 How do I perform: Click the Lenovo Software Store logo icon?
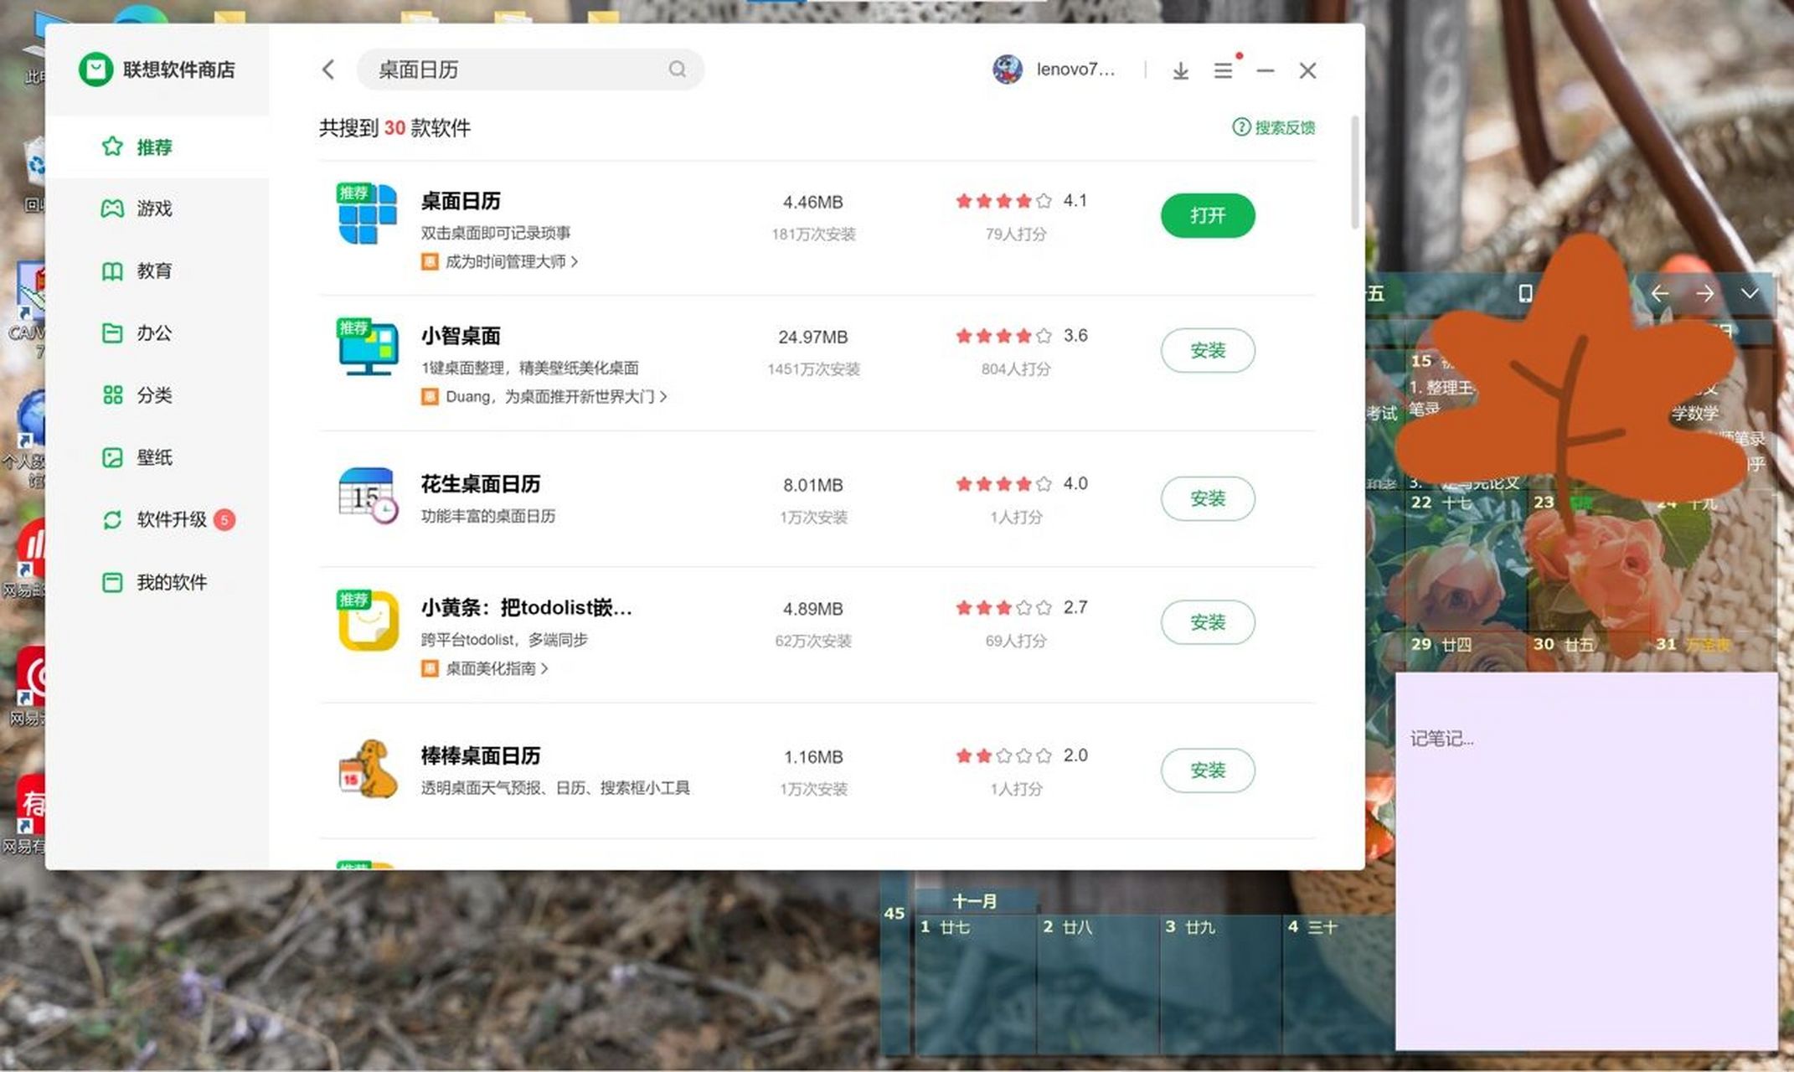tap(96, 70)
